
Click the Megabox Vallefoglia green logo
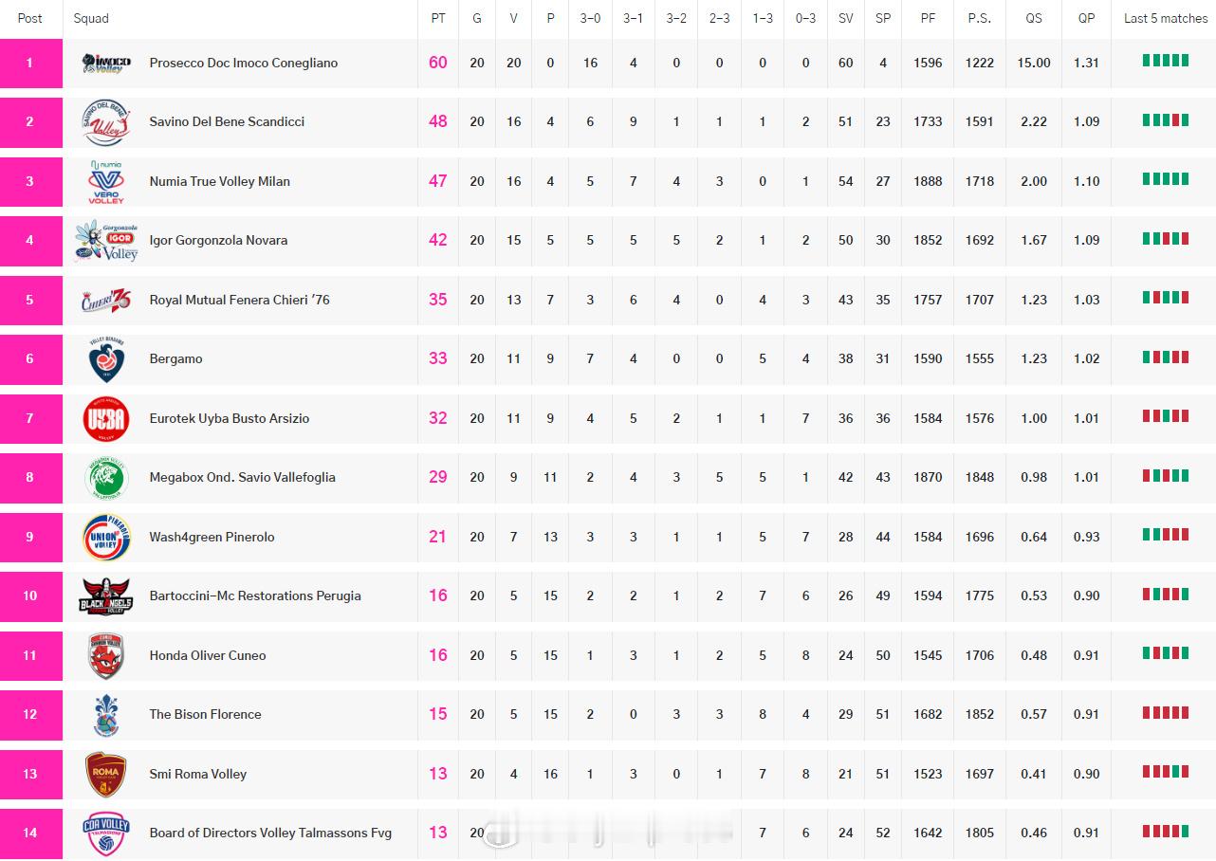(x=106, y=478)
